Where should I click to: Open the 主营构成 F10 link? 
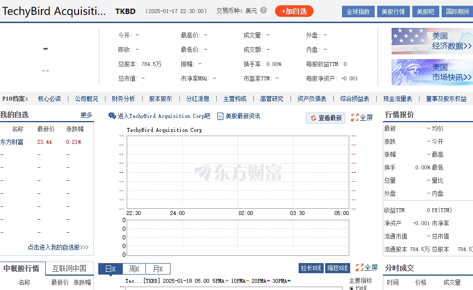(x=235, y=99)
